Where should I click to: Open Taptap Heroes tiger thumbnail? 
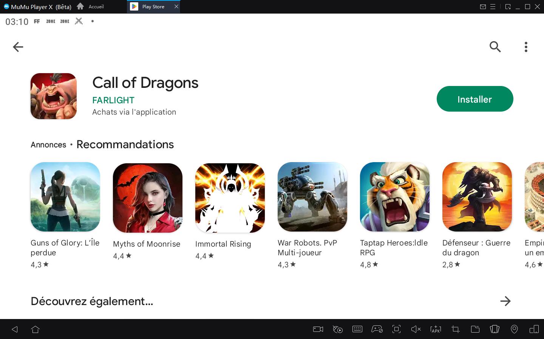pyautogui.click(x=395, y=197)
